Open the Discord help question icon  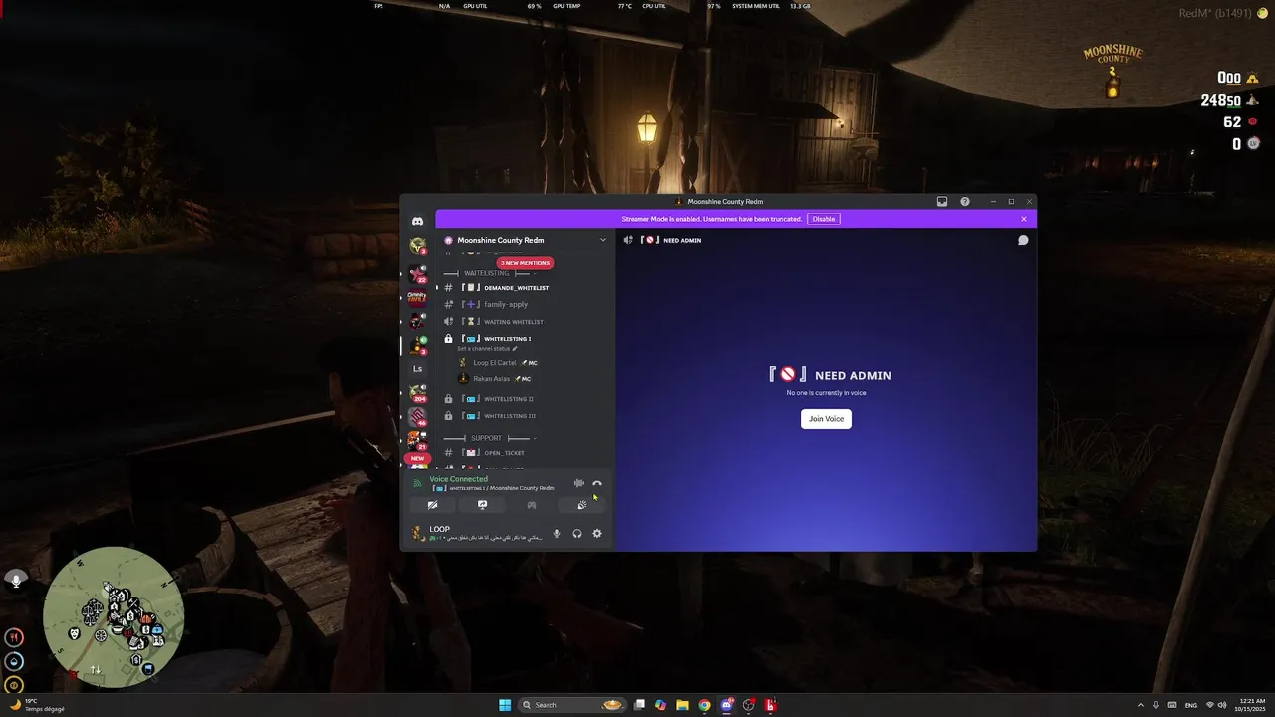click(x=965, y=201)
